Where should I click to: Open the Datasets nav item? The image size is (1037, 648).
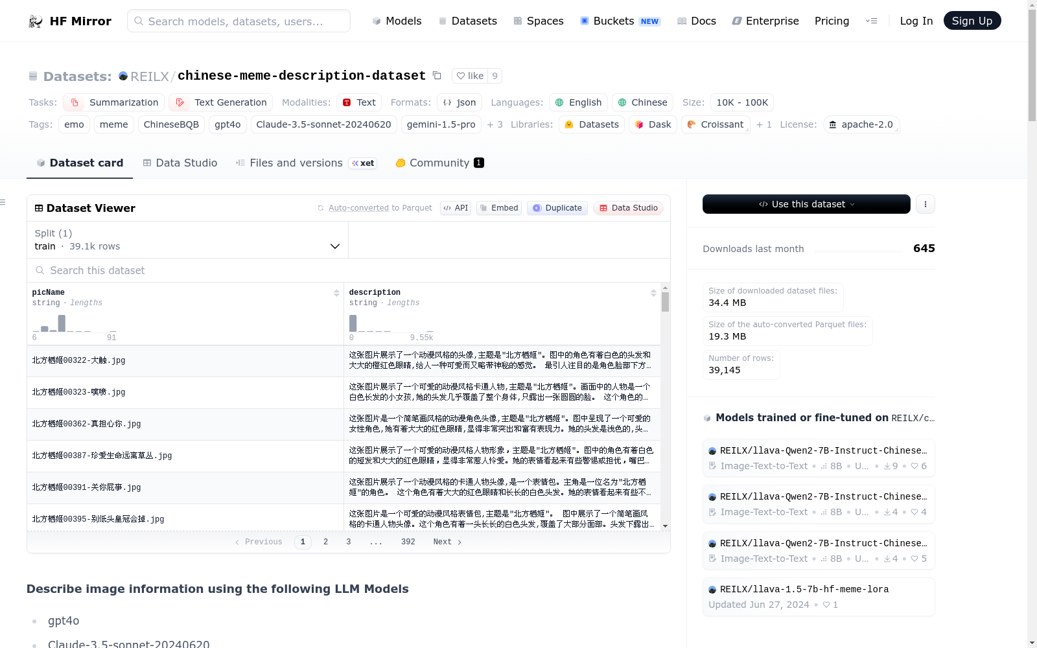(x=467, y=21)
